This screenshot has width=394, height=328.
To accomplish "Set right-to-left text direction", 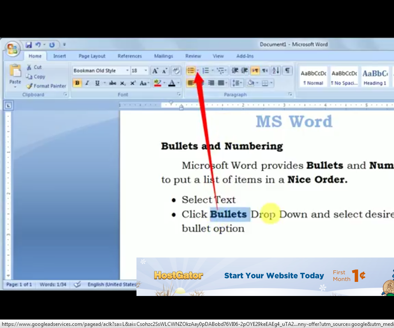I will pos(265,71).
